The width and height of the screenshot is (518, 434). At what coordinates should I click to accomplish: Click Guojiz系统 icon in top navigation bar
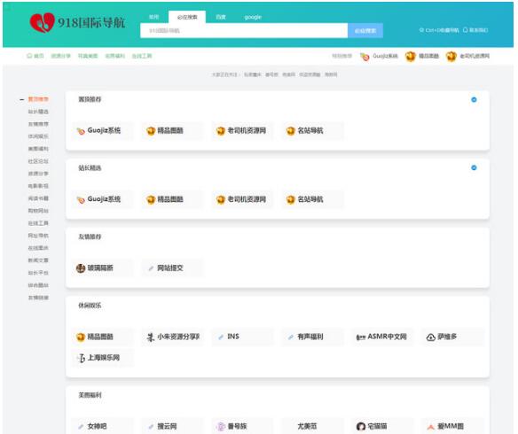[x=365, y=57]
